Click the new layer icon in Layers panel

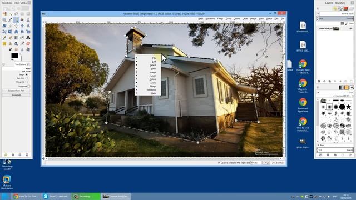click(351, 81)
